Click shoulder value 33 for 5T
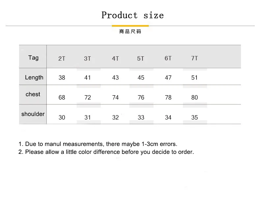This screenshot has height=199, width=260. pos(141,117)
